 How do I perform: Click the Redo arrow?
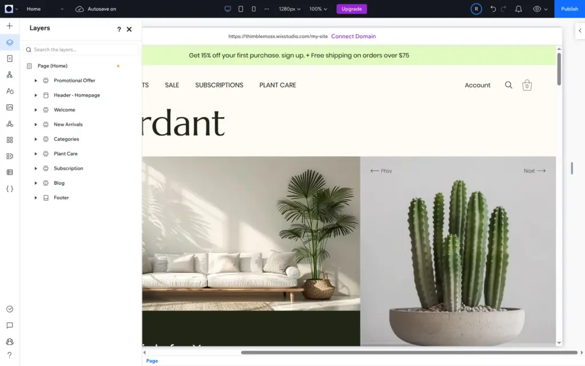coord(504,9)
